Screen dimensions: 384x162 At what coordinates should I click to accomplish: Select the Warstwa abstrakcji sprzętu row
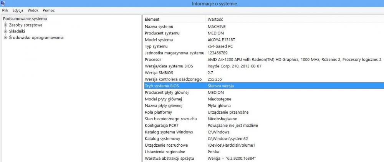[x=169, y=159]
